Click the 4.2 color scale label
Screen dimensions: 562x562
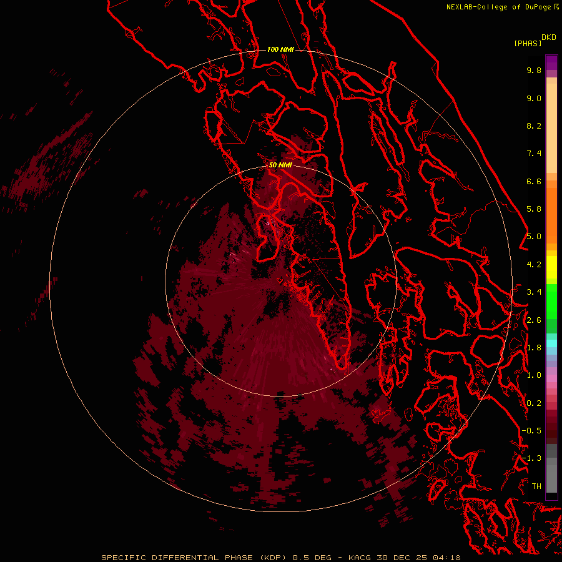point(534,265)
